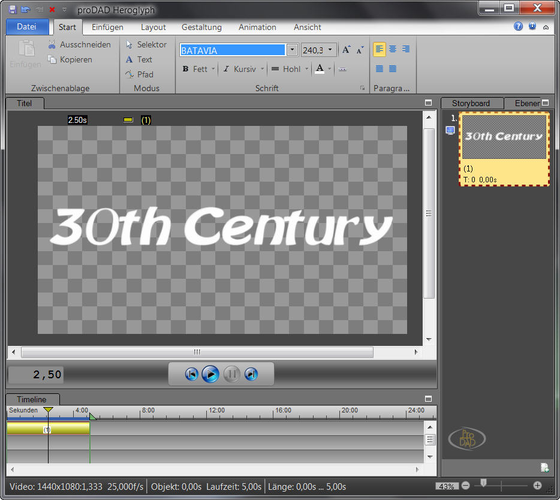Click the Kopieren copy button
Viewport: 560px width, 500px height.
(70, 59)
